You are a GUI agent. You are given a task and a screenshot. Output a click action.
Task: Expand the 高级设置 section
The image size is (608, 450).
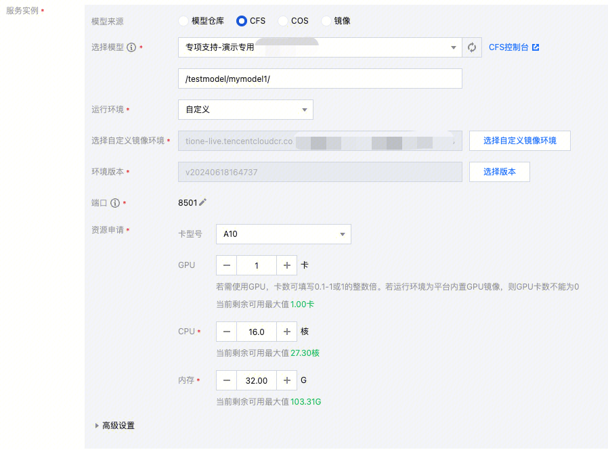(x=115, y=426)
